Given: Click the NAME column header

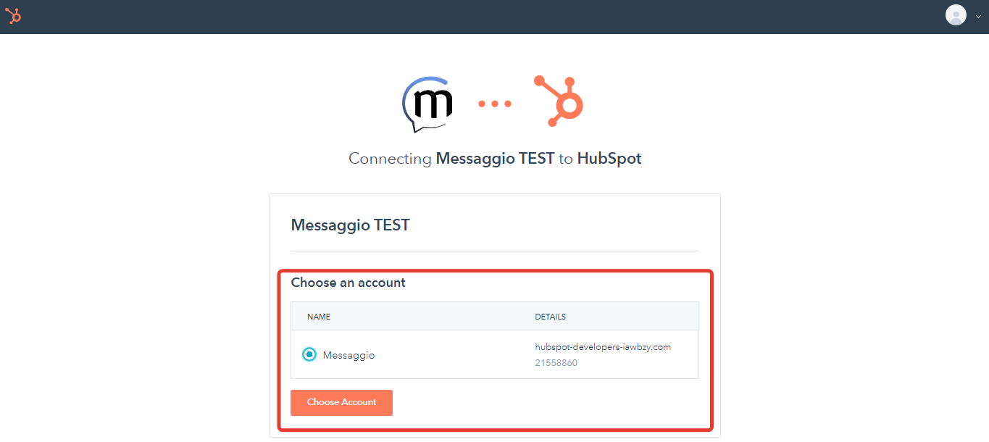Looking at the screenshot, I should tap(319, 317).
